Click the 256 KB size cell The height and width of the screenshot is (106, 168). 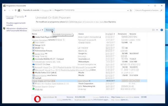[125, 75]
